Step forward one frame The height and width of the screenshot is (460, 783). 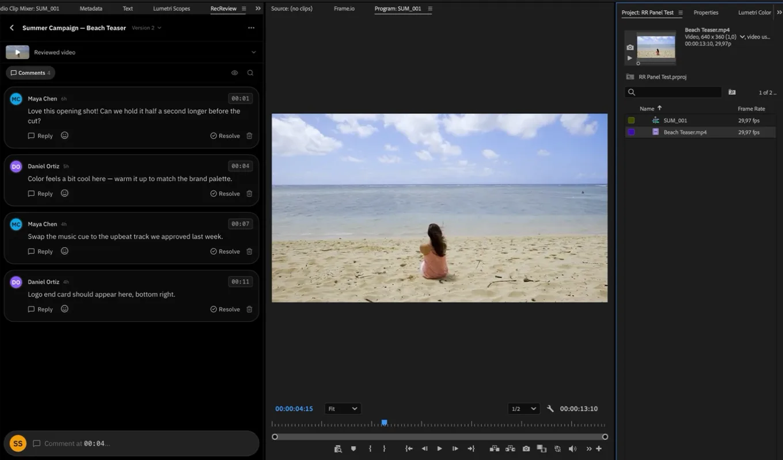[x=455, y=448]
